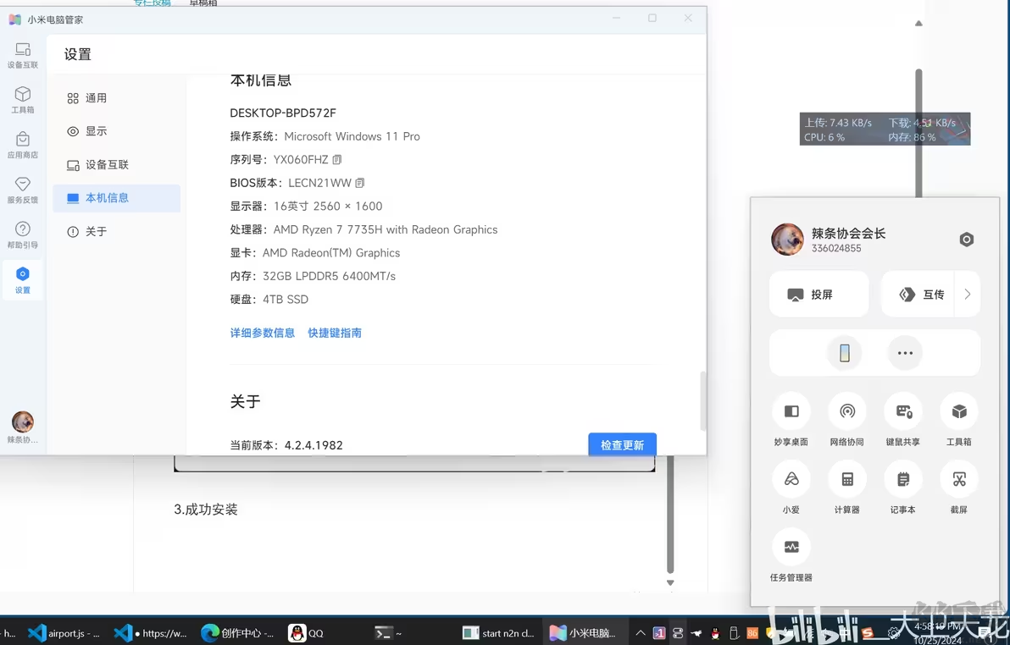Switch to the 通用 settings tab
This screenshot has height=645, width=1010.
116,98
